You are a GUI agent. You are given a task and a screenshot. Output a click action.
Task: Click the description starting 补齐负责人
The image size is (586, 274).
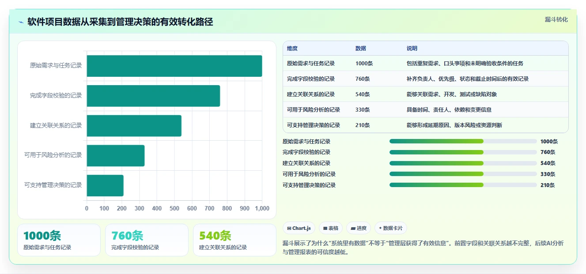(x=468, y=79)
